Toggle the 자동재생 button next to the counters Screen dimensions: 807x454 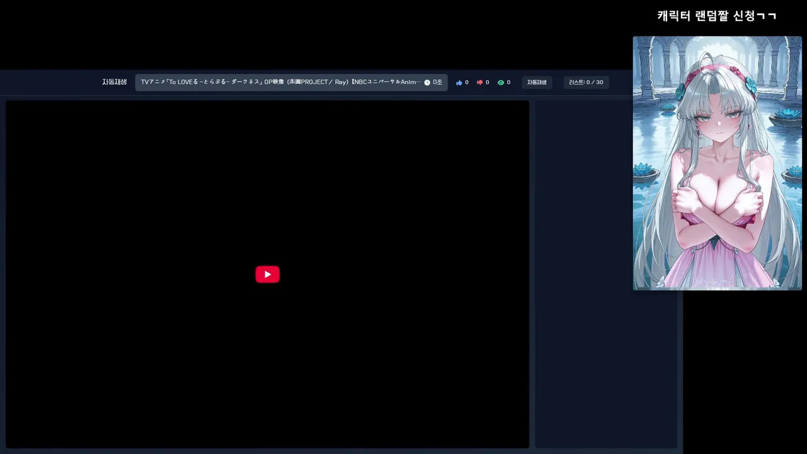tap(537, 83)
